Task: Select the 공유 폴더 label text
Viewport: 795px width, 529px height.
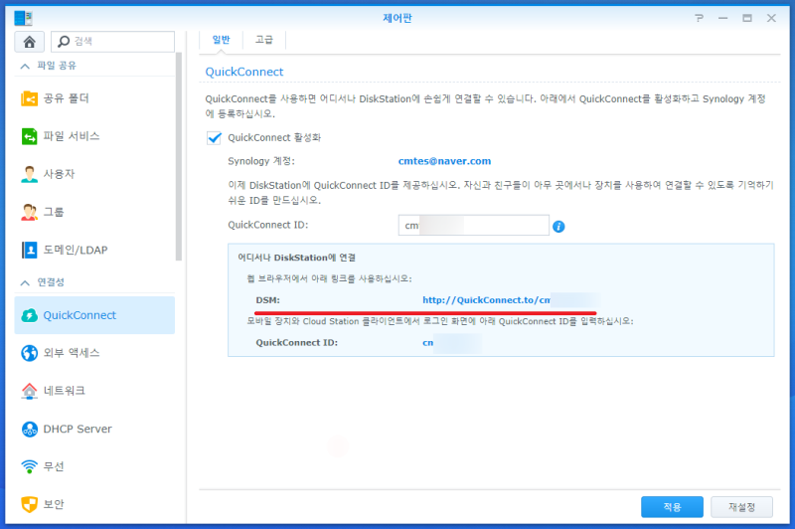Action: point(67,98)
